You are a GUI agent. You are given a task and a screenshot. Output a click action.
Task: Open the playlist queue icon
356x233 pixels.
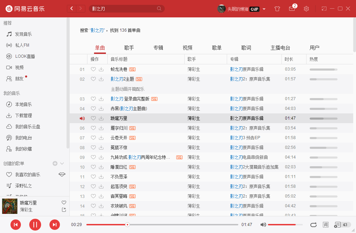338,225
